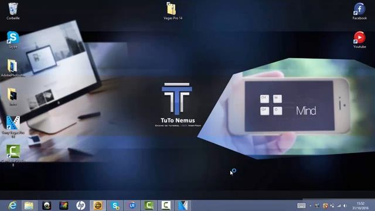375x211 pixels.
Task: Switch to Vegas Pro in the taskbar
Action: (x=183, y=206)
